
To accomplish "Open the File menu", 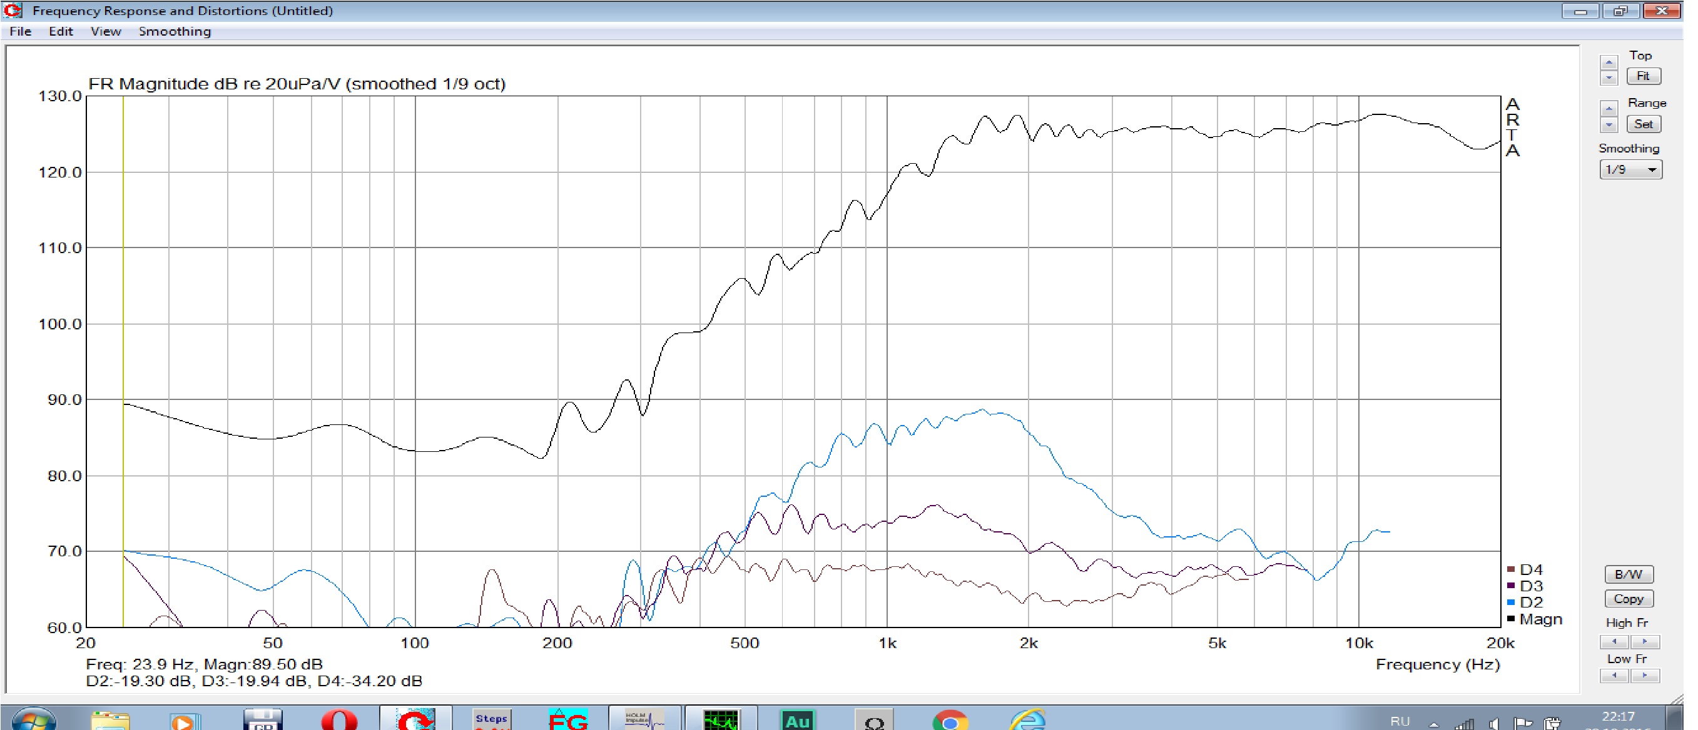I will point(21,32).
